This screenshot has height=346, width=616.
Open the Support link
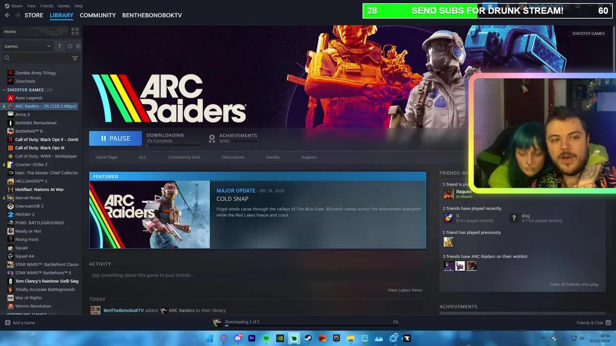pyautogui.click(x=309, y=157)
